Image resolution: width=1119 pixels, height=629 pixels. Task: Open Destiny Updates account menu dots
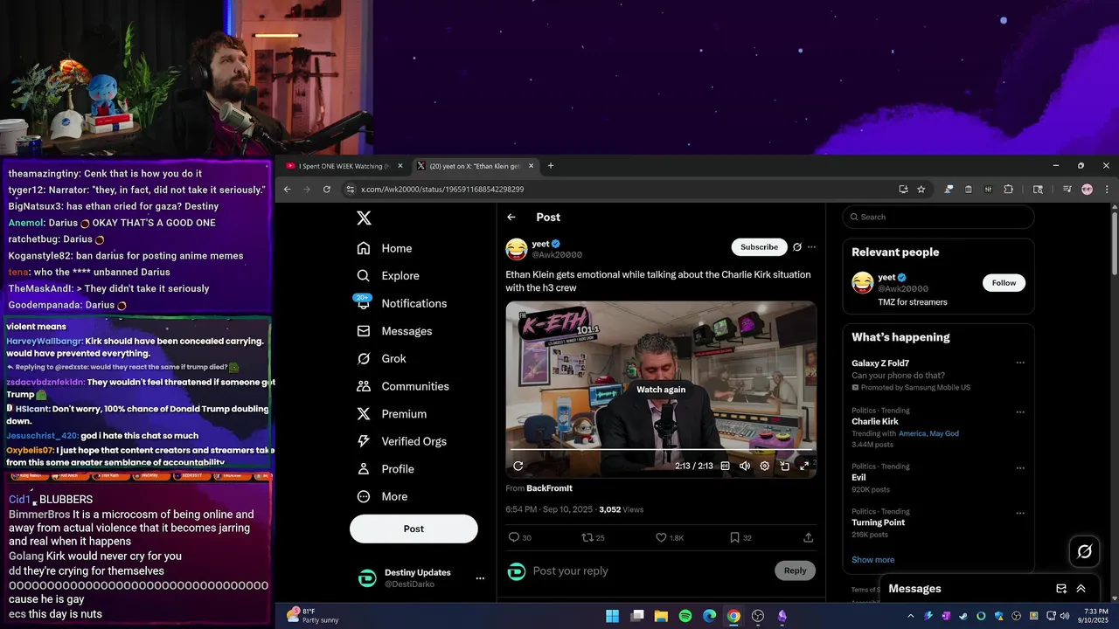click(x=480, y=578)
